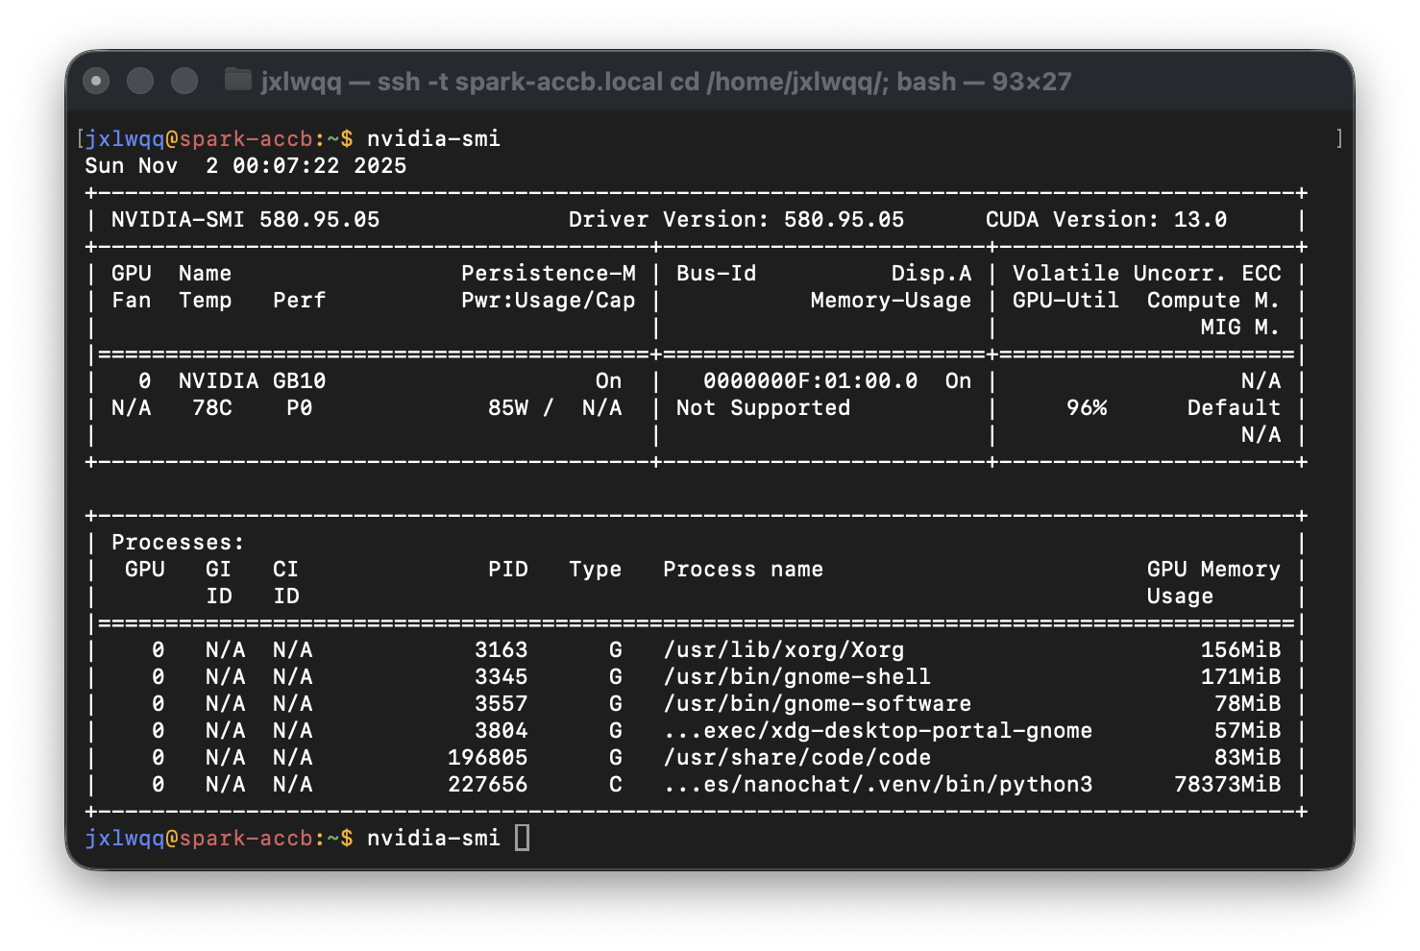Click the cursor block at the bottom prompt
This screenshot has height=951, width=1420.
522,838
